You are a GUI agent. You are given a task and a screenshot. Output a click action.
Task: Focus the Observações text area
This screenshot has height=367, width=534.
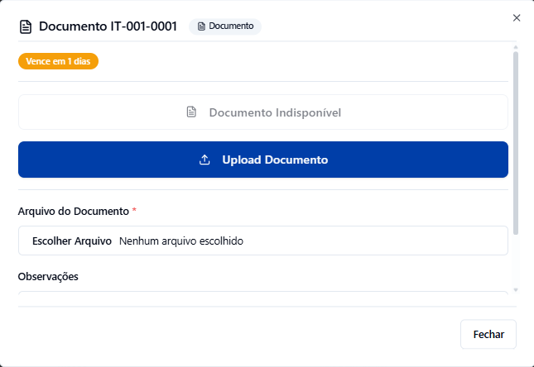tap(262, 299)
